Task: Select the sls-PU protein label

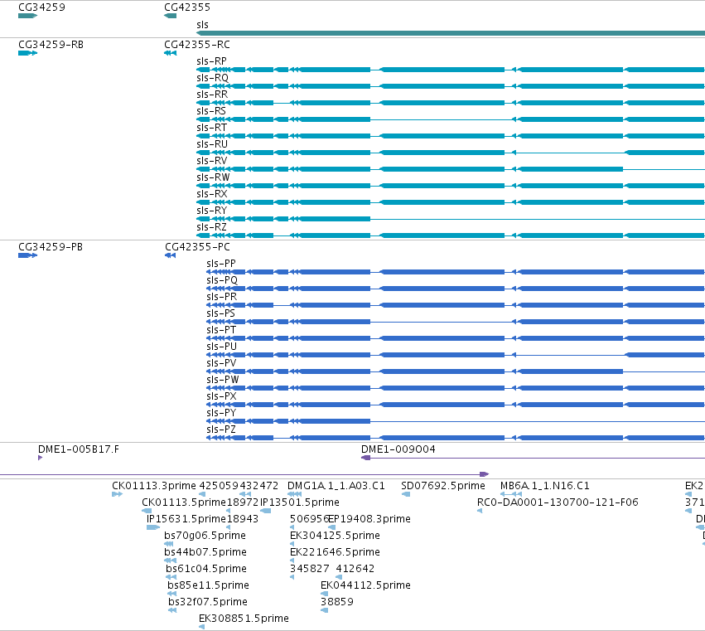Action: click(221, 347)
